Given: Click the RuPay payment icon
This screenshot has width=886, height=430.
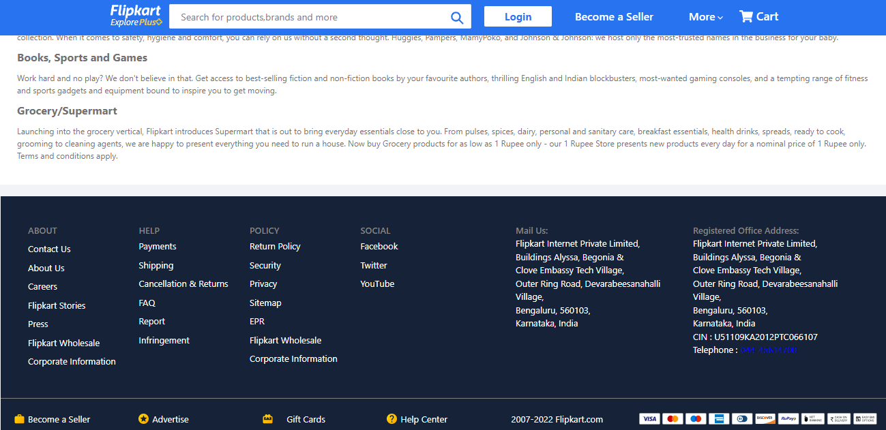Looking at the screenshot, I should [x=788, y=419].
